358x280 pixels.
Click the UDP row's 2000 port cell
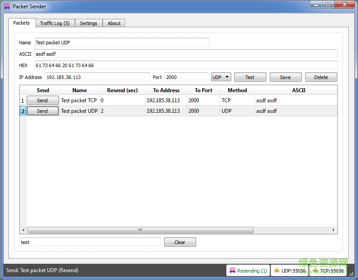pyautogui.click(x=204, y=111)
